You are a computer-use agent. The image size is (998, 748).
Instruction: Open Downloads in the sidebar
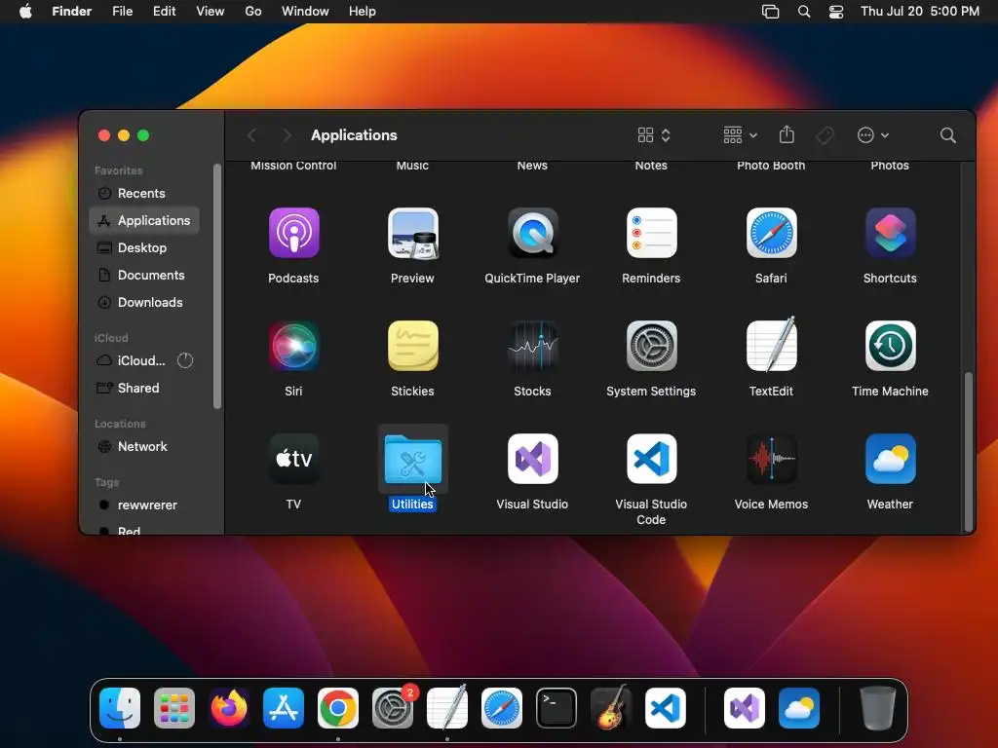pyautogui.click(x=144, y=303)
